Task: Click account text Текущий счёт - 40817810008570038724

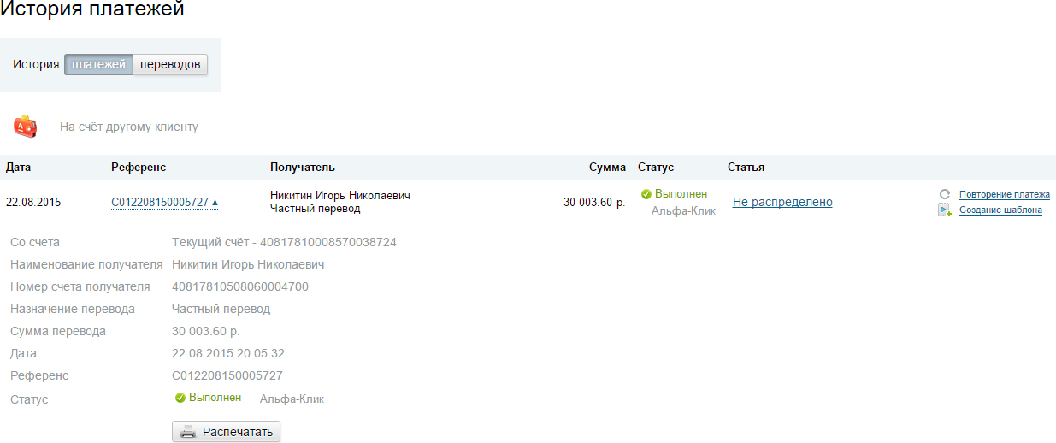Action: (x=284, y=242)
